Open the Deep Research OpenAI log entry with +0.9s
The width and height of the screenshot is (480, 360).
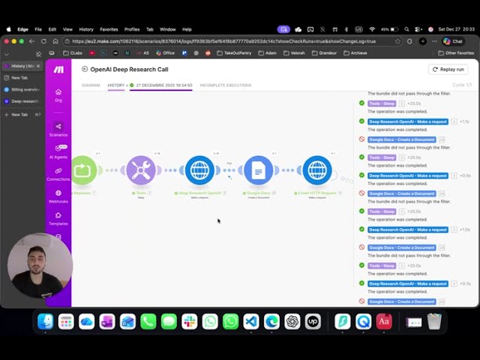408,175
